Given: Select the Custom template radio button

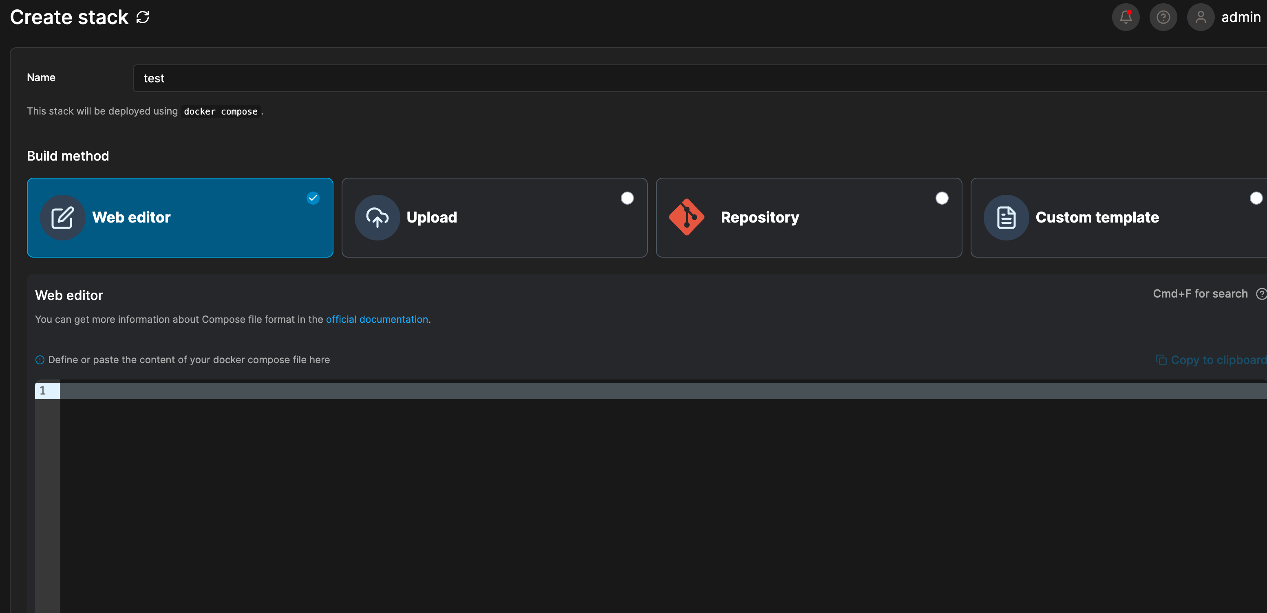Looking at the screenshot, I should click(1256, 198).
